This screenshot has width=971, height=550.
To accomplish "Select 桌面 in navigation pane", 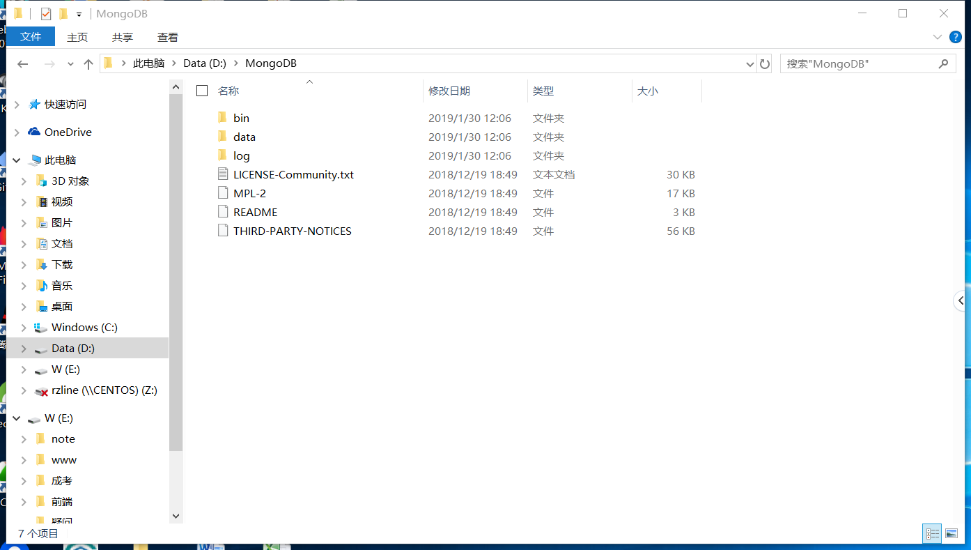I will point(62,306).
